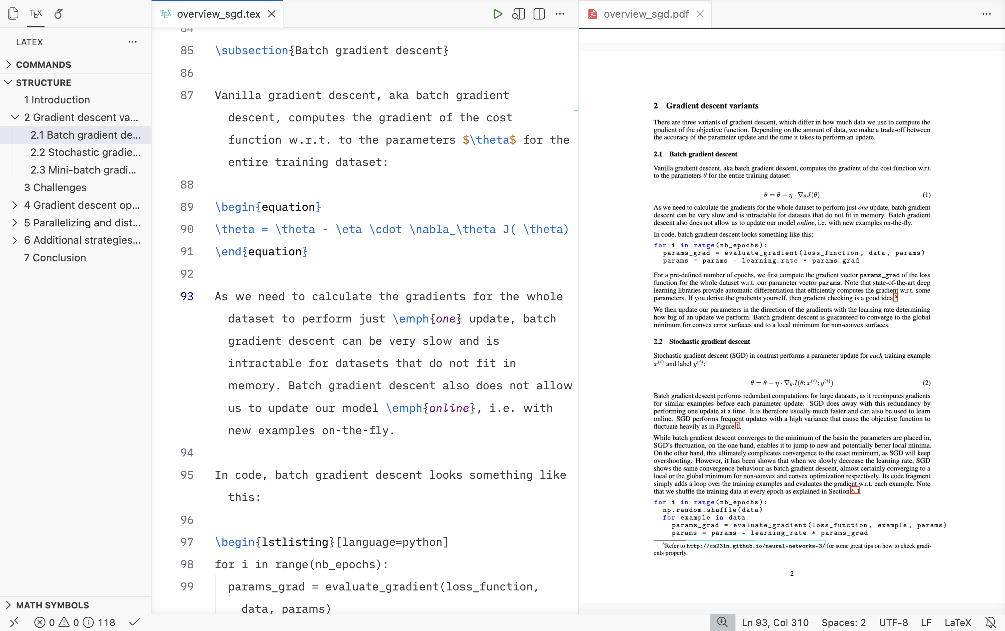Select the 2.2 Stochastic gradient descent outline item
This screenshot has height=631, width=1005.
[85, 152]
